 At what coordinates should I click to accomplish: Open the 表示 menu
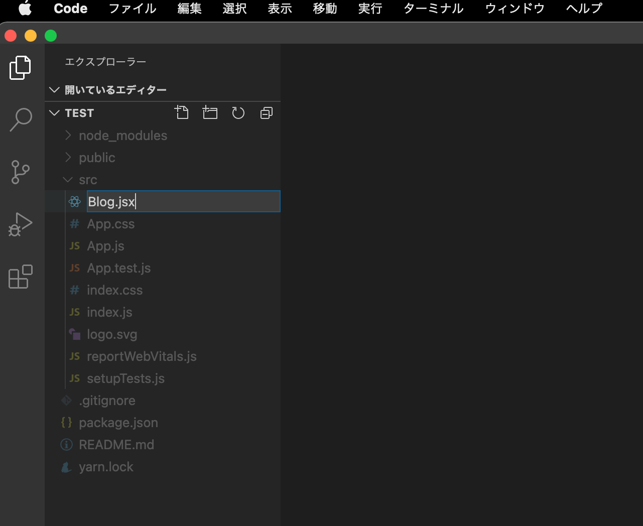point(280,9)
